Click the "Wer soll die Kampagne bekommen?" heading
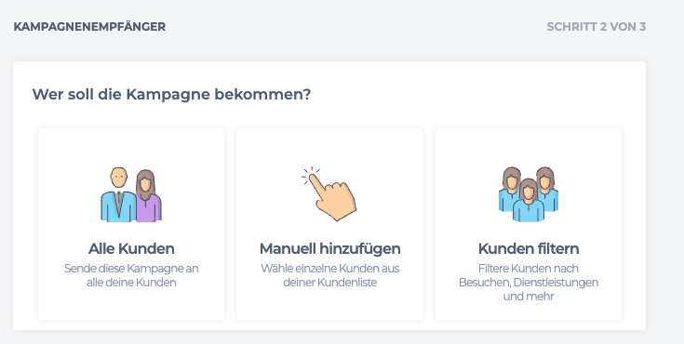Image resolution: width=684 pixels, height=344 pixels. point(171,94)
